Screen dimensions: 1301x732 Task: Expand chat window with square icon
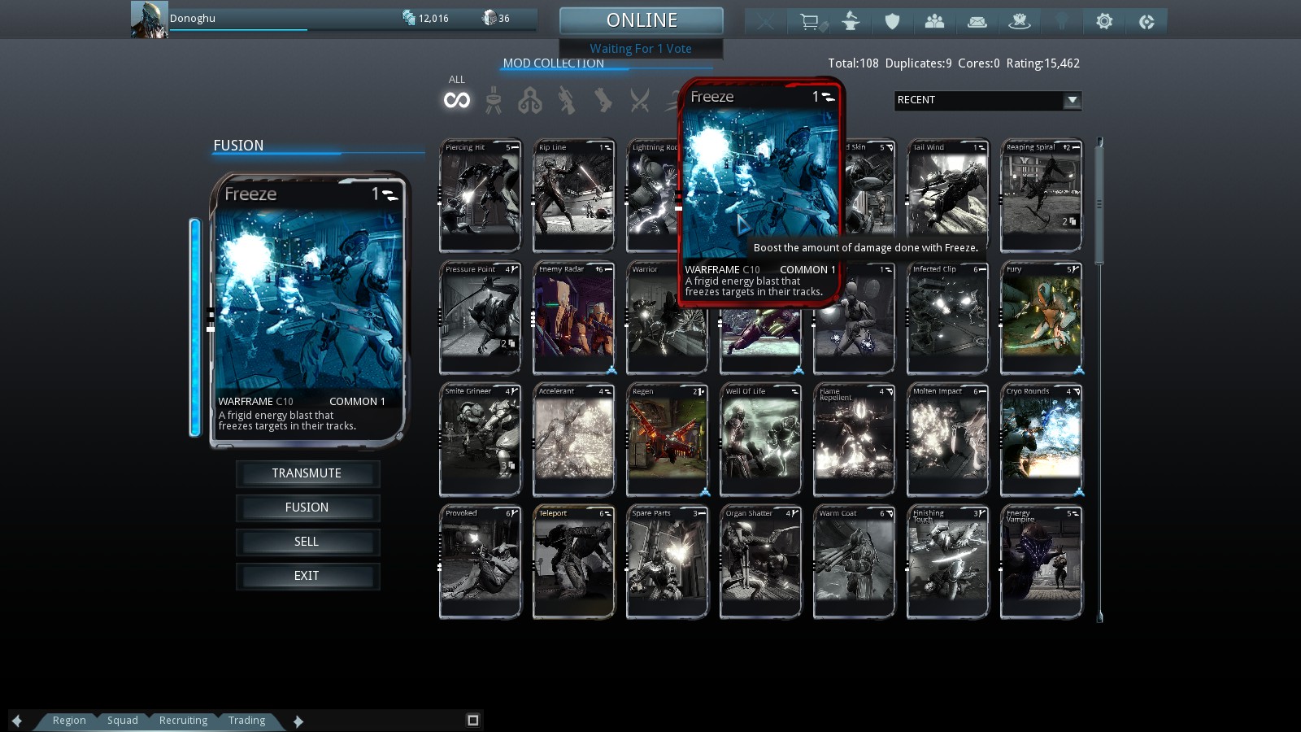472,720
